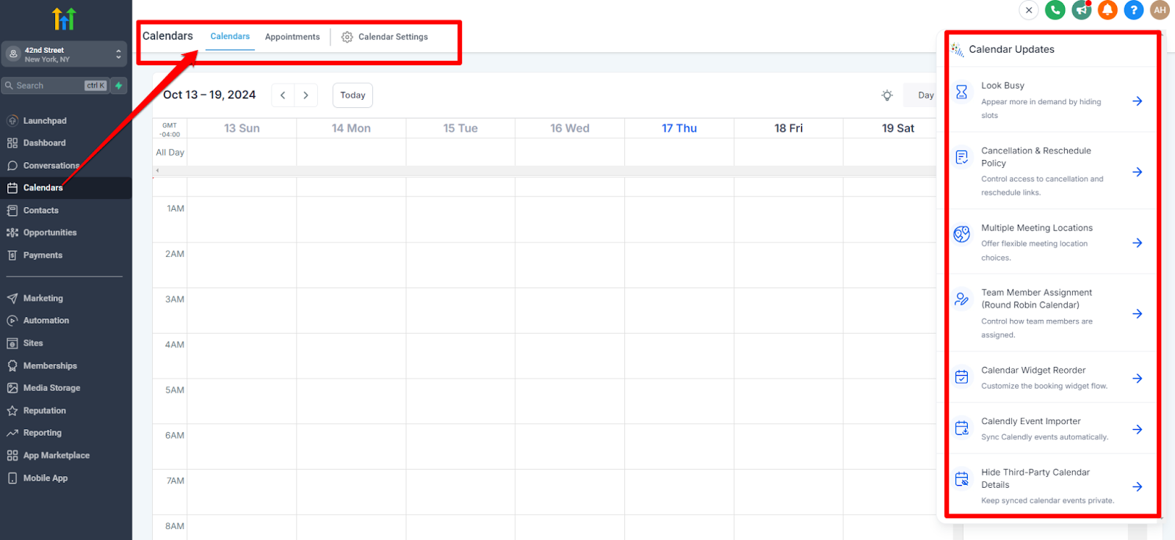This screenshot has height=540, width=1175.
Task: Click the lightbulb icon beside Day view
Action: (887, 95)
